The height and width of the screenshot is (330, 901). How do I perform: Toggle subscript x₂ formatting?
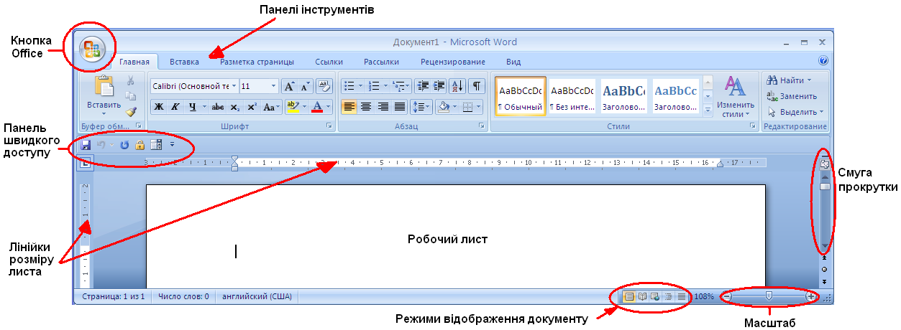click(235, 107)
